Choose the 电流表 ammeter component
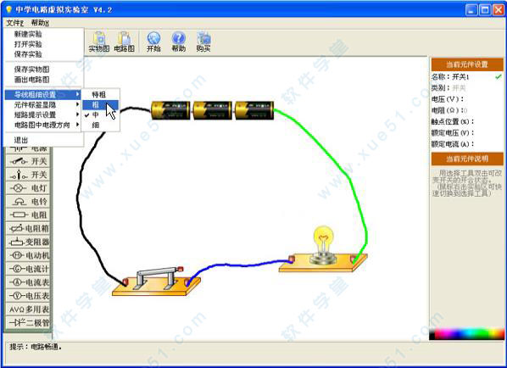This screenshot has height=368, width=507. tap(29, 282)
